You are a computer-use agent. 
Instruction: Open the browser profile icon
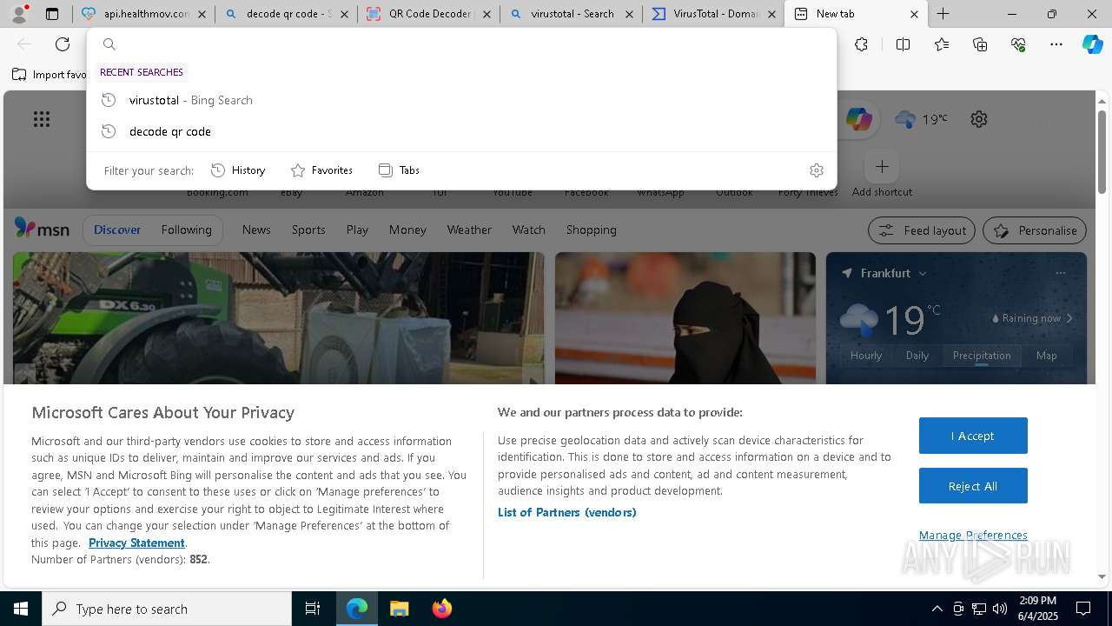click(x=19, y=14)
